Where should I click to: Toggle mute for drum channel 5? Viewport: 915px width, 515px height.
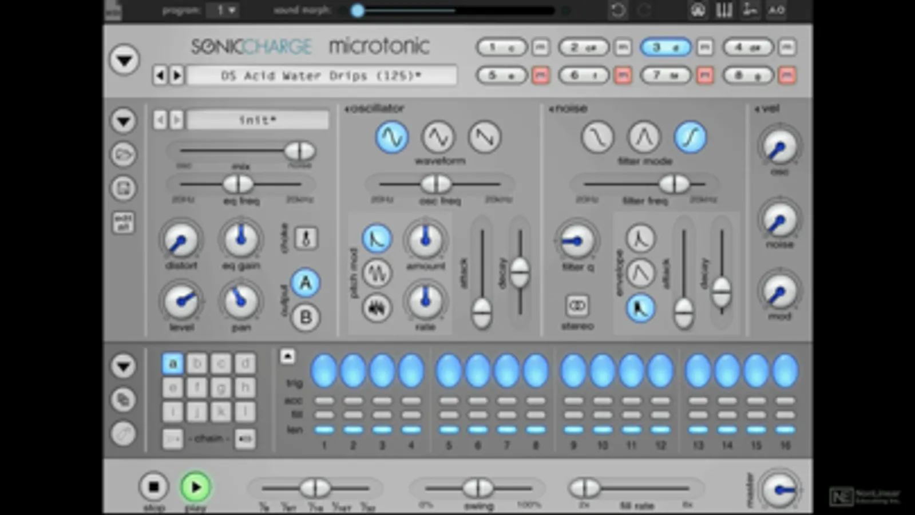tap(540, 75)
